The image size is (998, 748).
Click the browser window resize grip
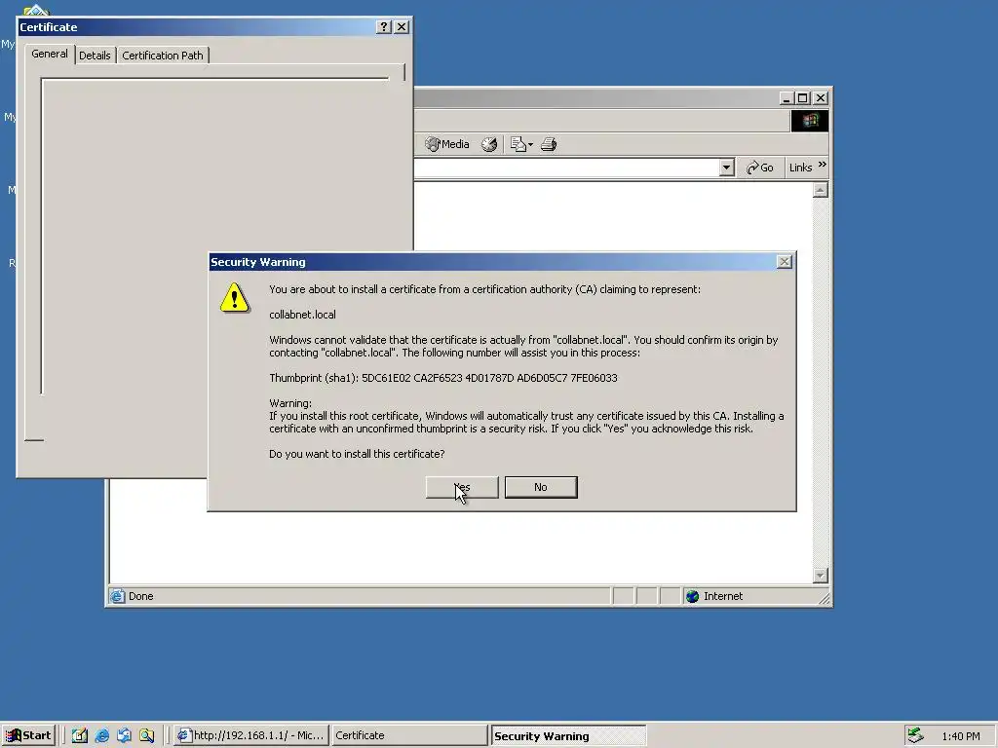point(824,598)
